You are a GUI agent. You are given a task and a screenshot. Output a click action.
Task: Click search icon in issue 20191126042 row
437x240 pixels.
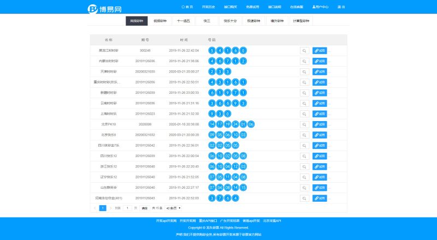coord(304,146)
